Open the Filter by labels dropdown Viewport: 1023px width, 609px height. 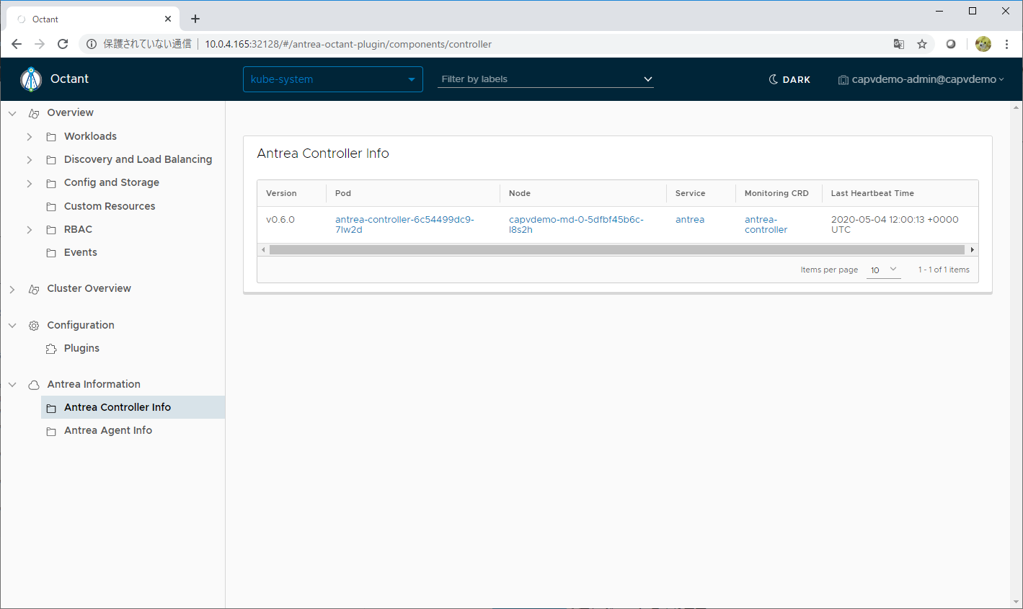tap(546, 79)
